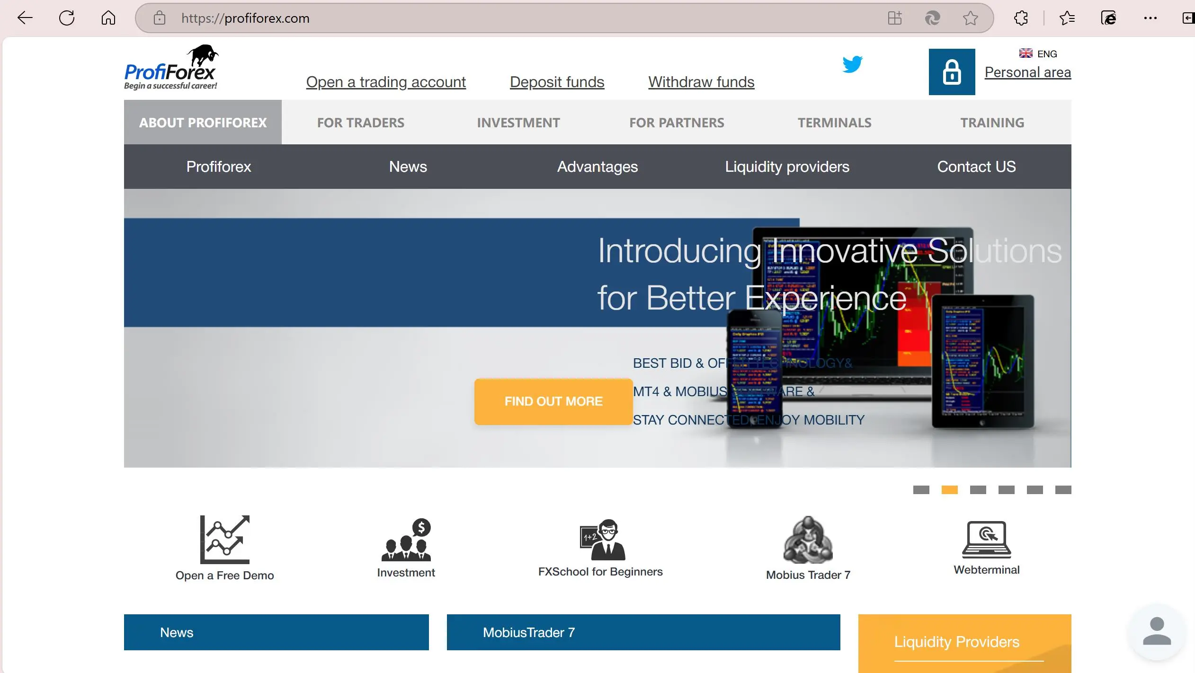The image size is (1195, 673).
Task: Open the FXSchool for Beginners label
Action: (x=600, y=572)
